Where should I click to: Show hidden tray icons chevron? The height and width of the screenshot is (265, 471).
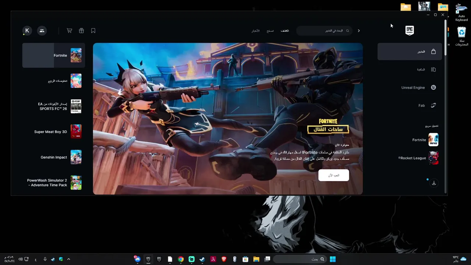pyautogui.click(x=68, y=259)
